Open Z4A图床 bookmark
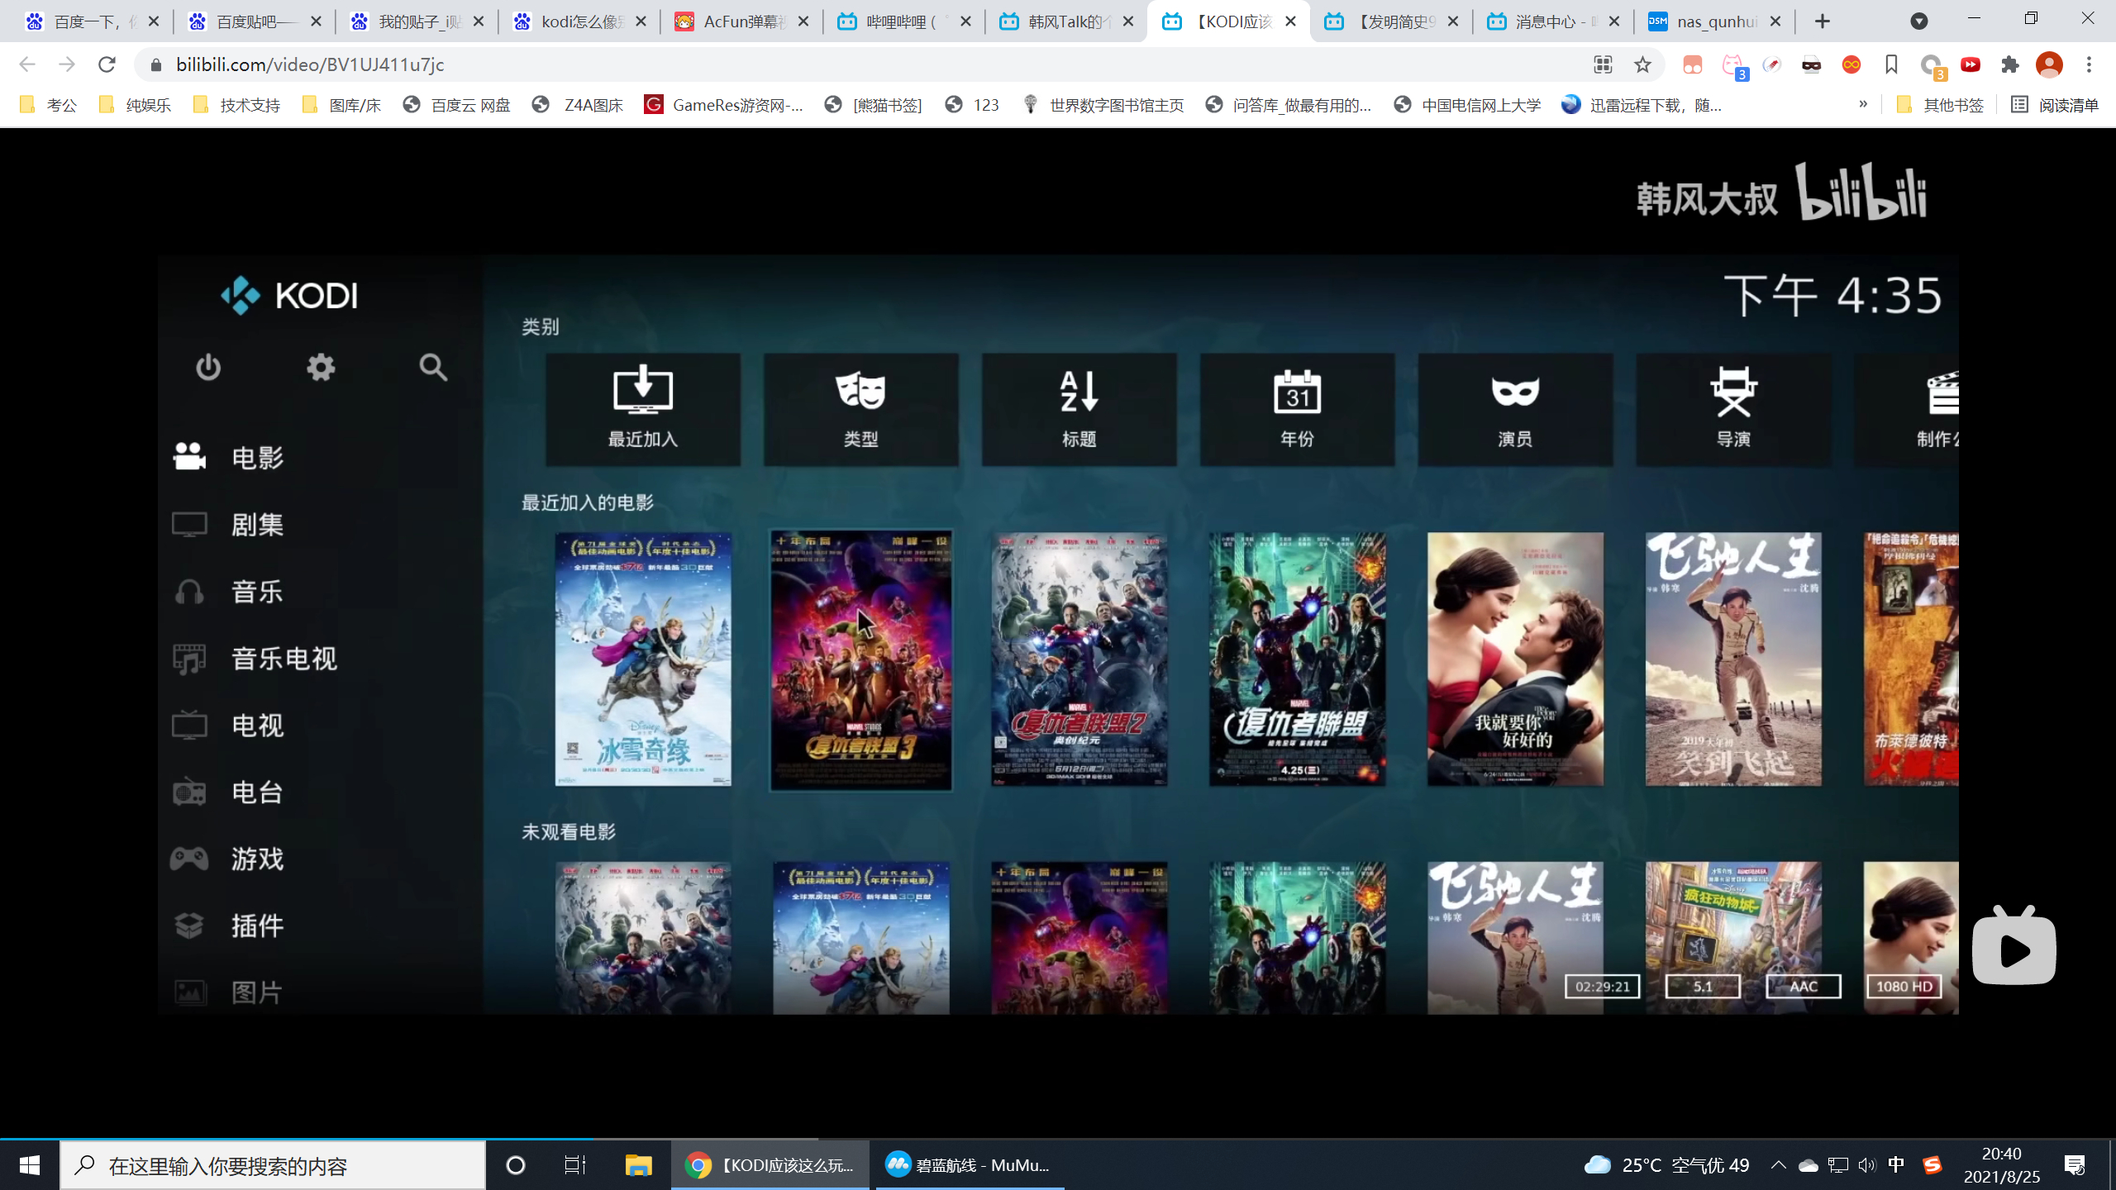This screenshot has height=1190, width=2116. point(578,105)
